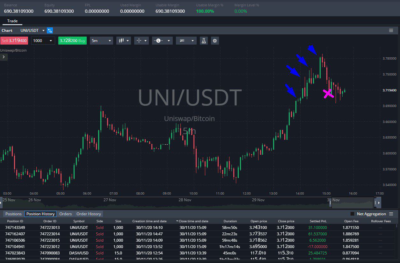Viewport: 400px width, 263px height.
Task: Click the Balance value in header
Action: tap(19, 11)
